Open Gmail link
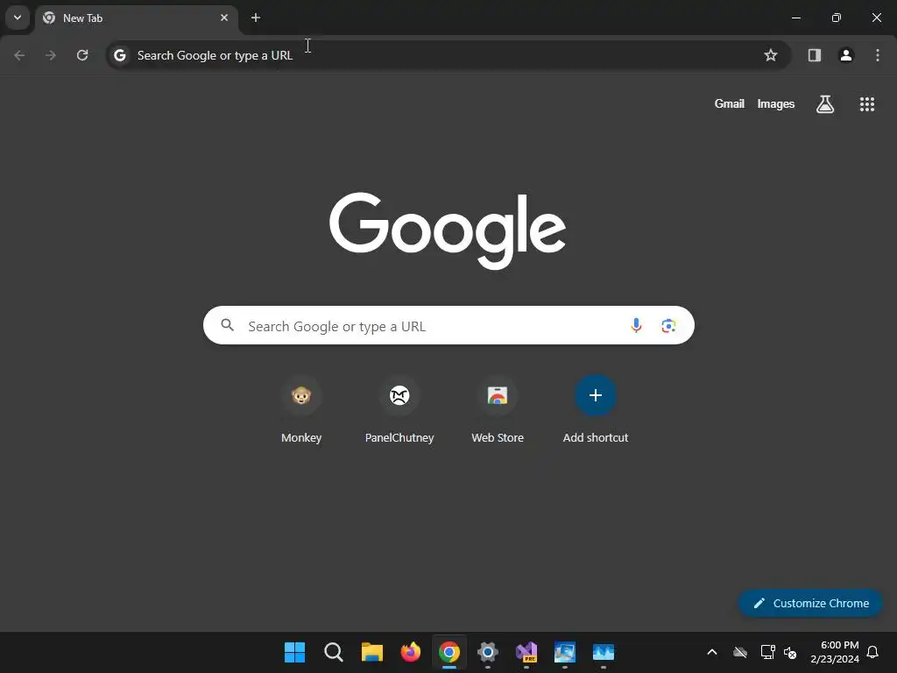Screen dimensions: 897x673 [x=730, y=103]
